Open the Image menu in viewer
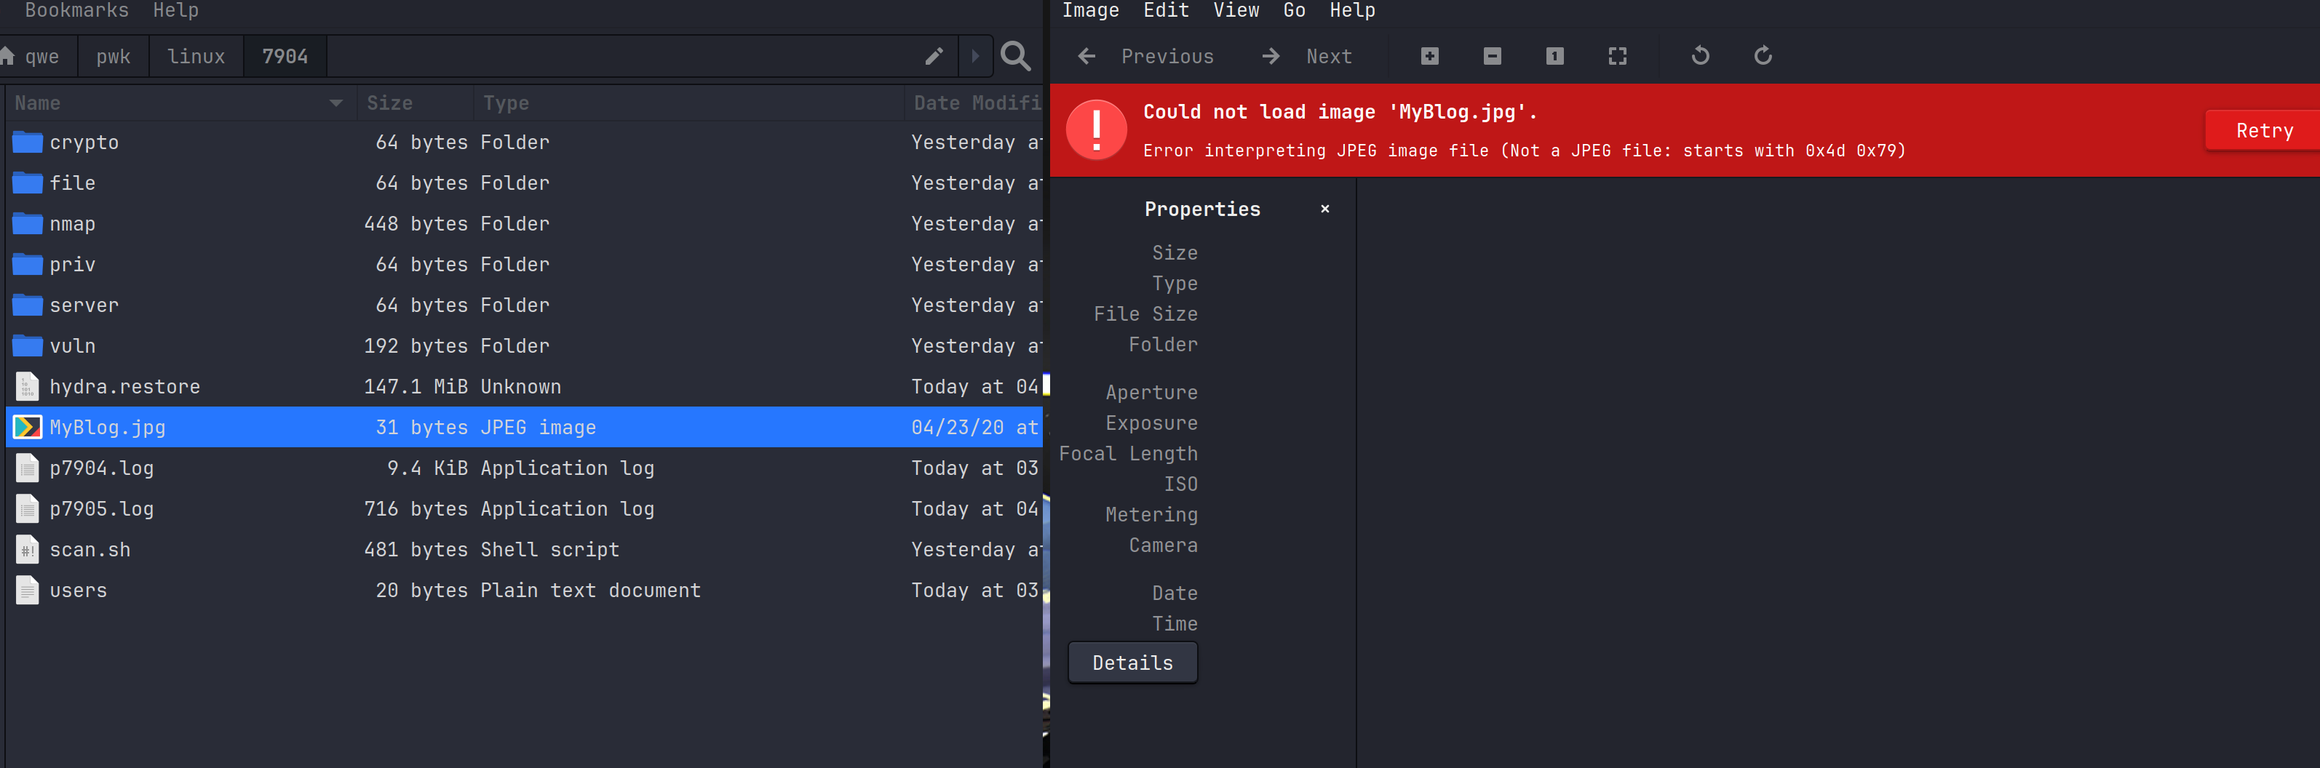 1089,10
